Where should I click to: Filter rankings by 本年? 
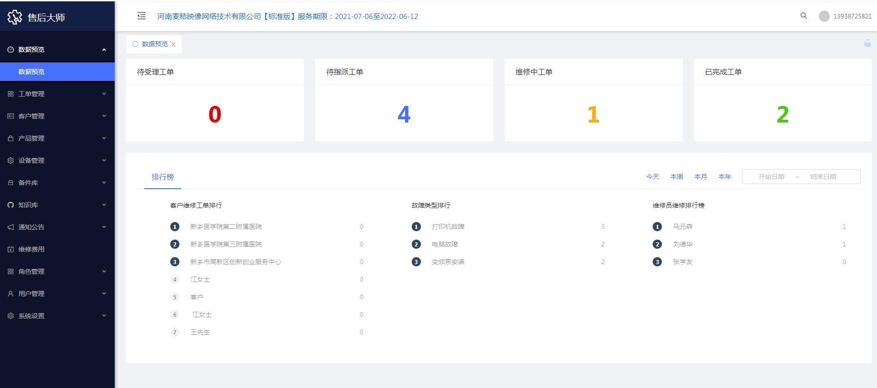click(x=724, y=177)
